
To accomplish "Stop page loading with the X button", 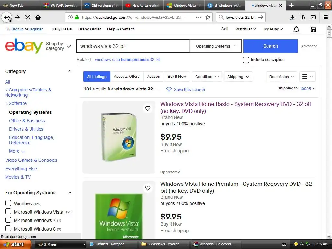I will click(28, 18).
